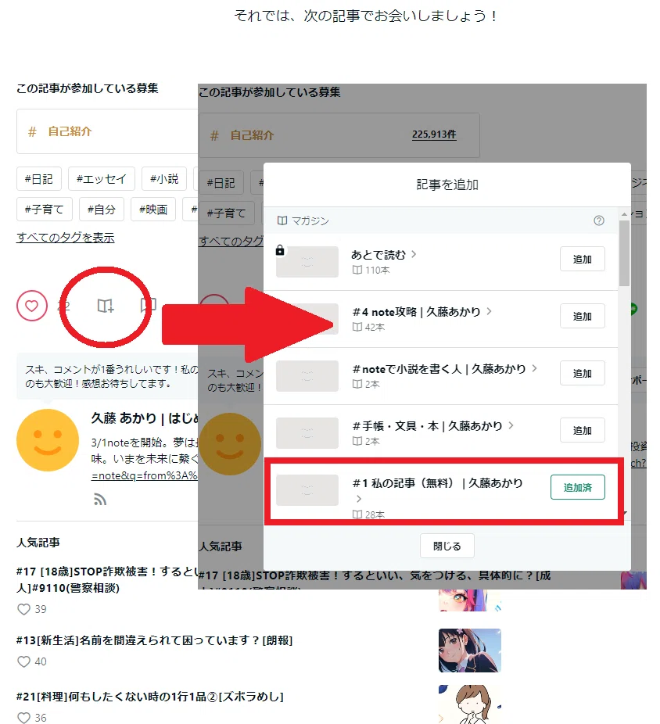The height and width of the screenshot is (724, 660).
Task: Click heart icon beside 36 likes
Action: pyautogui.click(x=23, y=718)
